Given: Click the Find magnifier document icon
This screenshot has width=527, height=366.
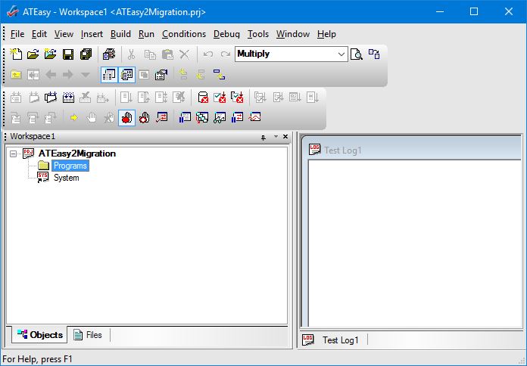Looking at the screenshot, I should 357,54.
